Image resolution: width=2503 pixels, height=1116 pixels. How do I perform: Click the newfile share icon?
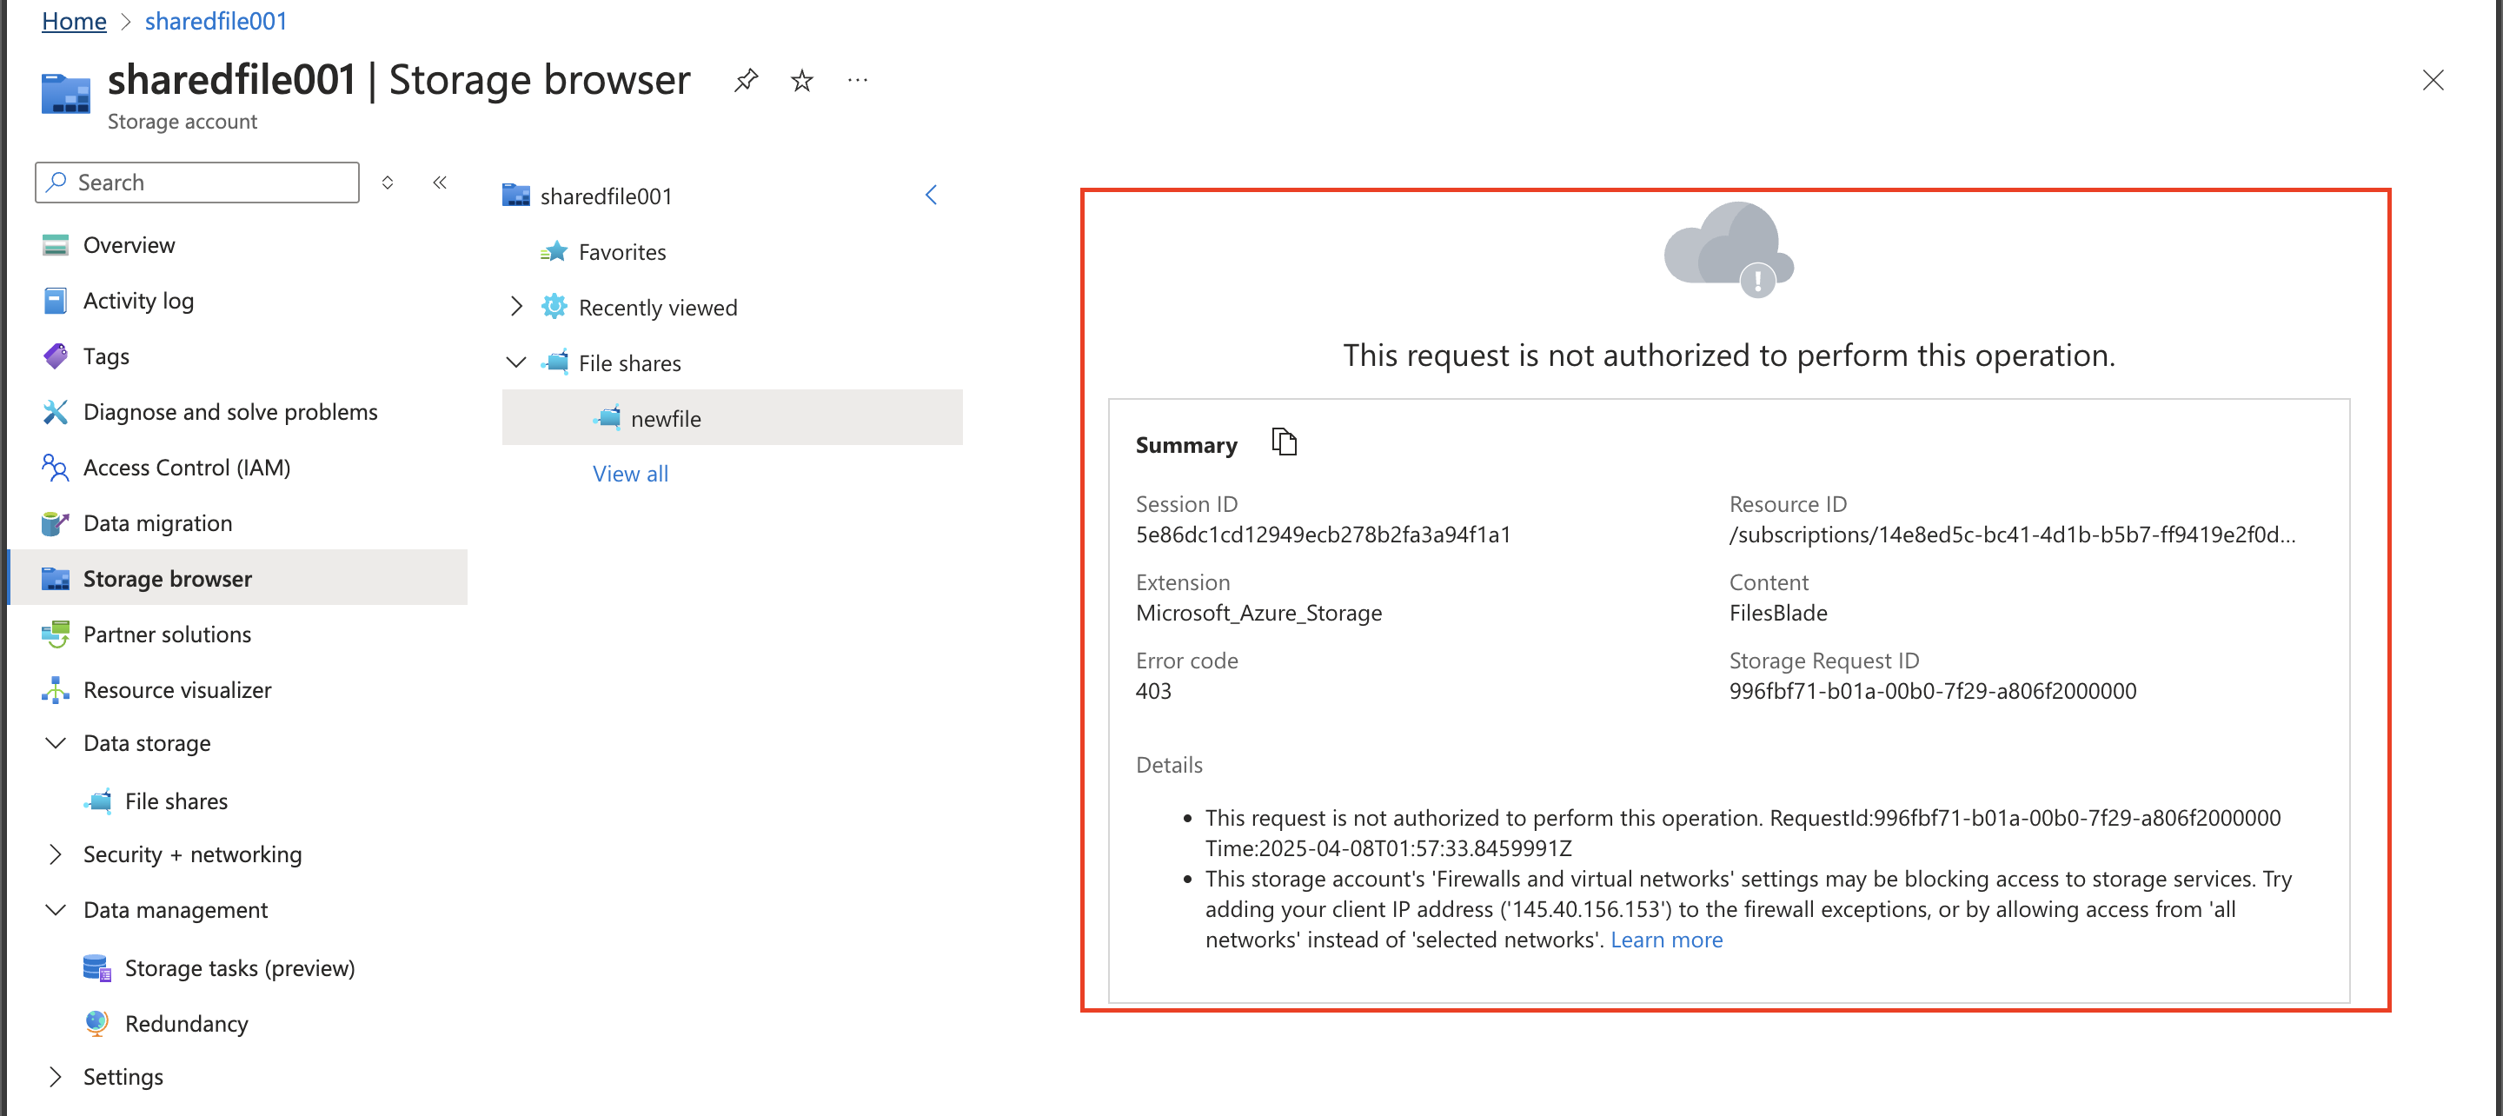tap(607, 418)
